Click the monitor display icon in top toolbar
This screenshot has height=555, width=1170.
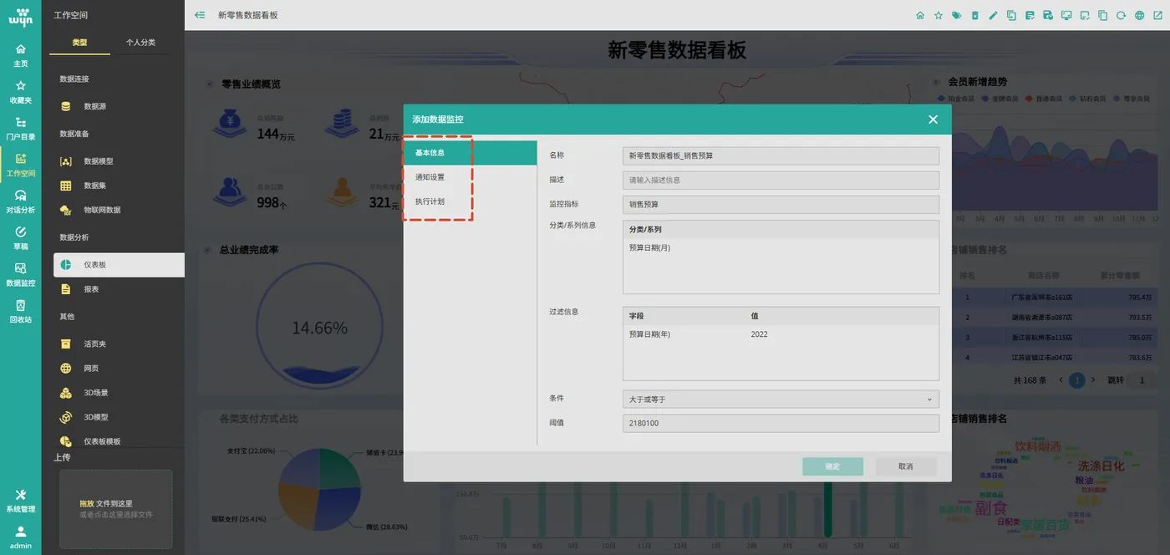1066,15
